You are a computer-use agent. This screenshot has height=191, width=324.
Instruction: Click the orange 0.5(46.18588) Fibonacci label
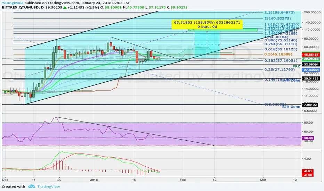click(x=278, y=54)
